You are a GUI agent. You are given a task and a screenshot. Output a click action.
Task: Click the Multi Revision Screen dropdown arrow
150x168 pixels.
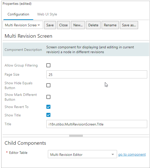[39, 25]
